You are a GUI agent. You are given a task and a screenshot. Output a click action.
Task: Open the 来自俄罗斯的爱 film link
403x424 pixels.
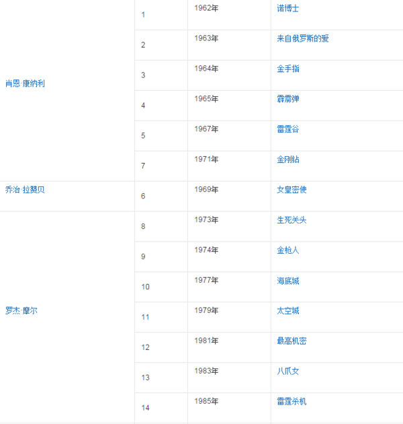pyautogui.click(x=303, y=38)
